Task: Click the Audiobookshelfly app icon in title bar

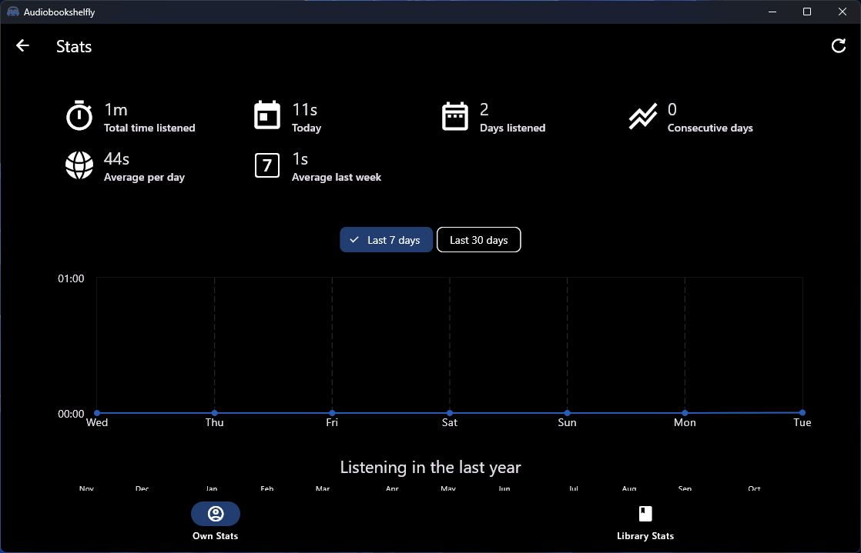Action: point(12,12)
